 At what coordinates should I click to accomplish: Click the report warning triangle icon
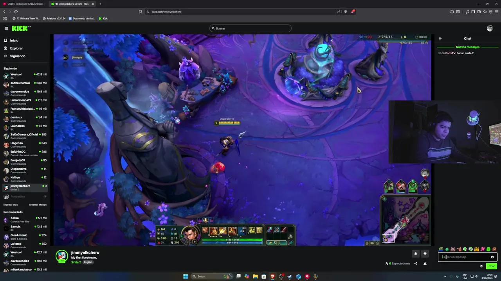click(425, 263)
